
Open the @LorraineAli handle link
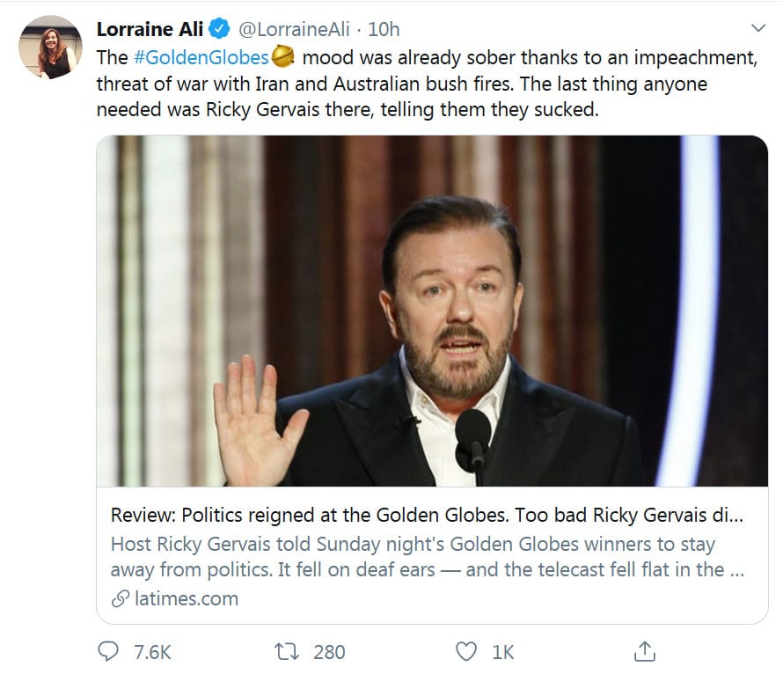tap(295, 30)
